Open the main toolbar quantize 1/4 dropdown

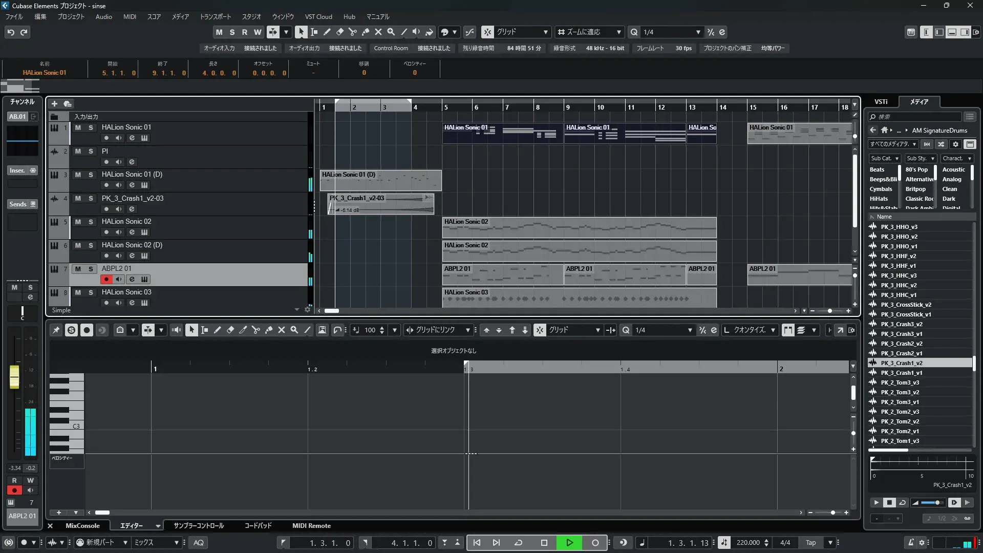click(698, 32)
